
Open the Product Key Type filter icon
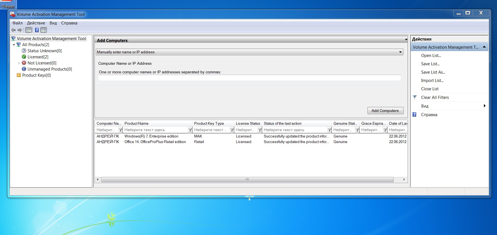click(232, 130)
